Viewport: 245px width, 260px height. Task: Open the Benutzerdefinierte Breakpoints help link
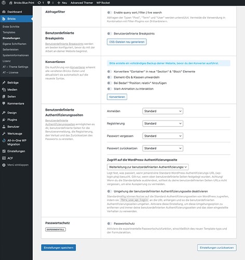64,44
